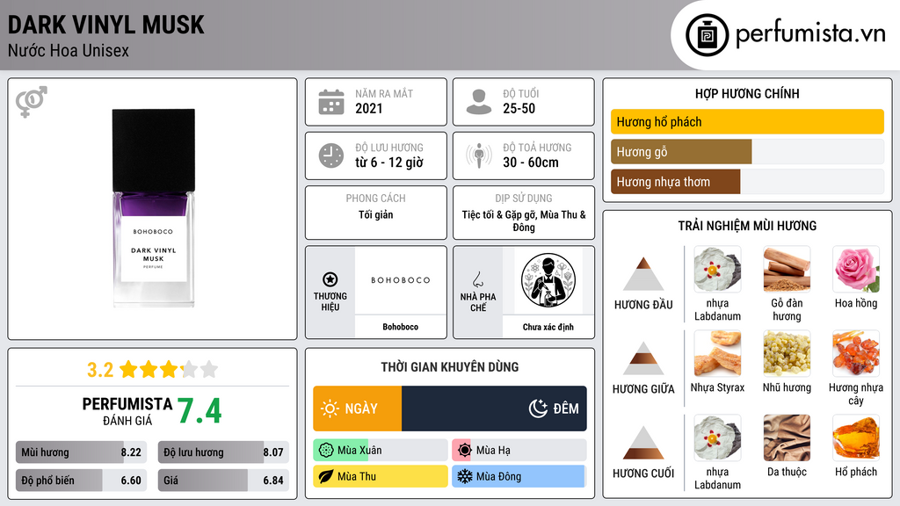900x506 pixels.
Task: Click the star badge Thương hiệu icon
Action: [x=330, y=279]
